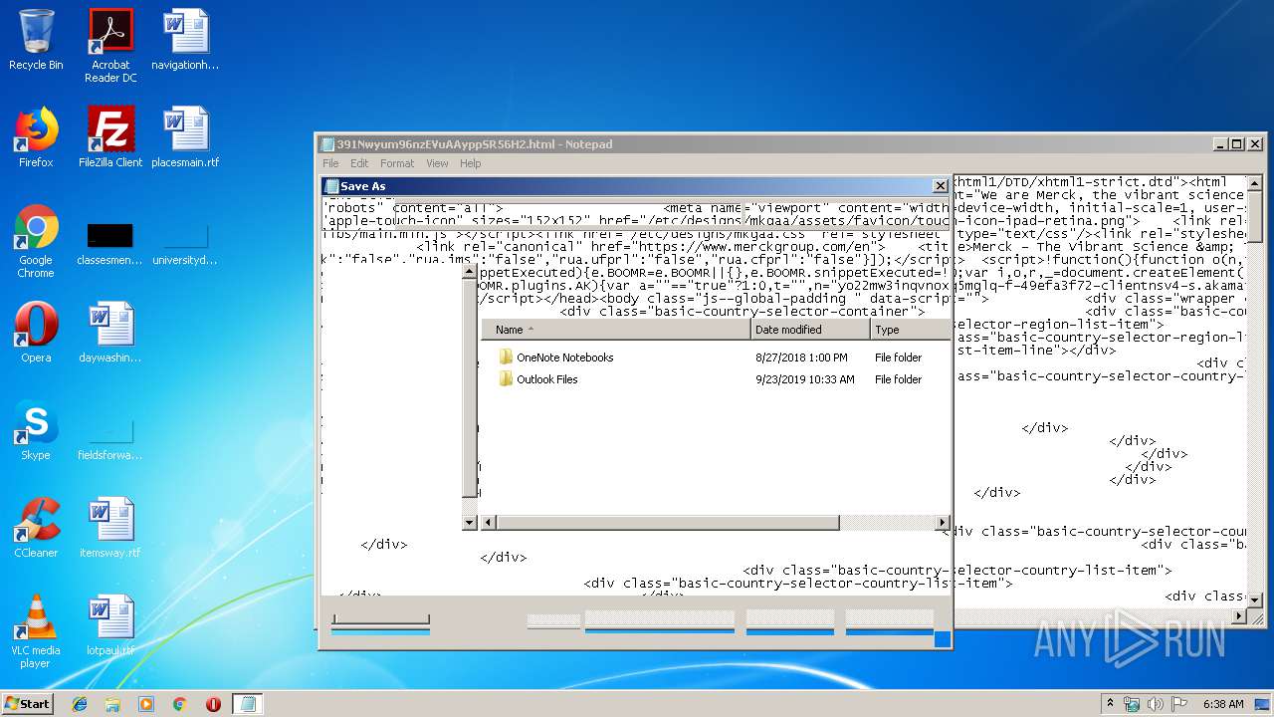Select the Outlook Files folder name
Viewport: 1274px width, 717px height.
tap(546, 379)
